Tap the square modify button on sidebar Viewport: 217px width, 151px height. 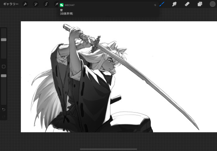[x=4, y=66]
